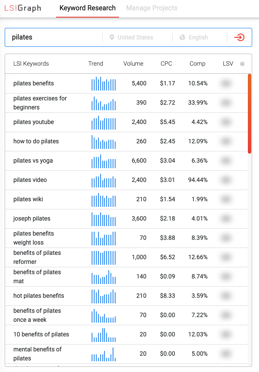Sort by the CPC column header
This screenshot has height=372, width=259.
click(166, 64)
